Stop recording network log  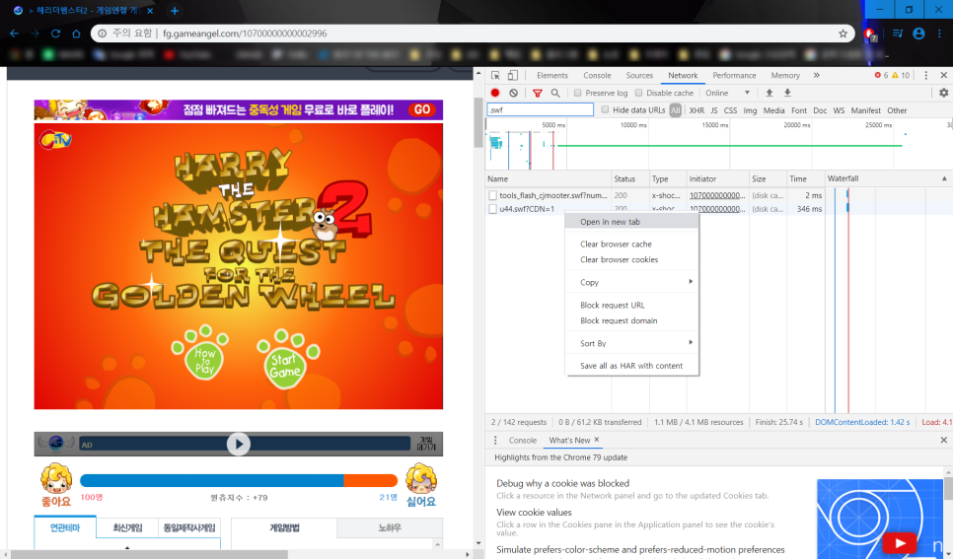point(495,93)
